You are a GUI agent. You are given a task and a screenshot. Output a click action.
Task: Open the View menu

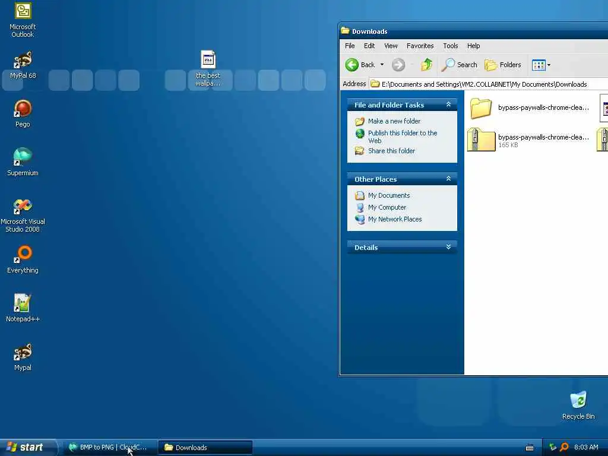[391, 46]
